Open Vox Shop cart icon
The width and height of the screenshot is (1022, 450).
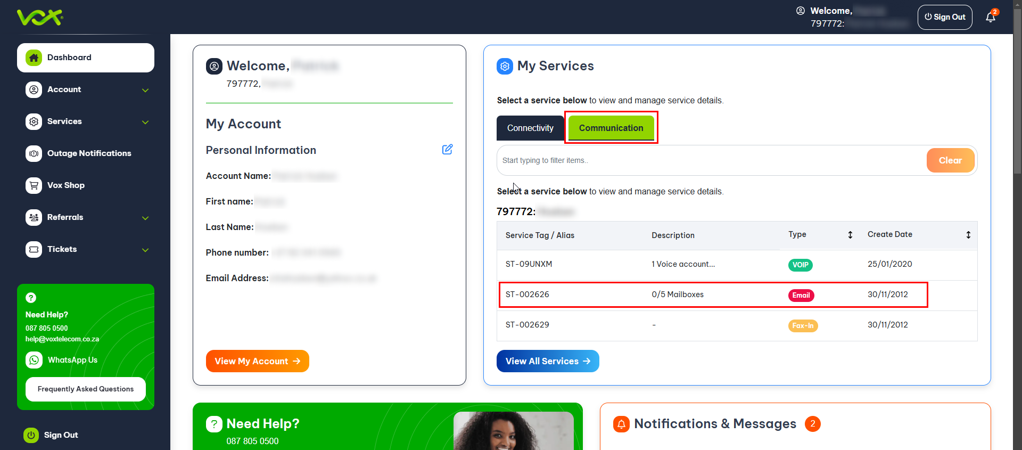point(34,185)
